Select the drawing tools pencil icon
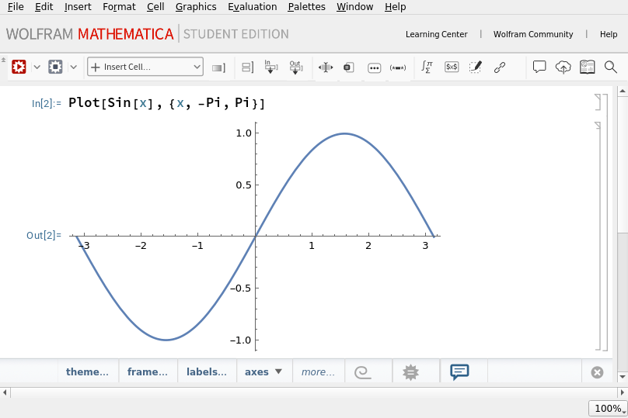628x418 pixels. coord(476,67)
